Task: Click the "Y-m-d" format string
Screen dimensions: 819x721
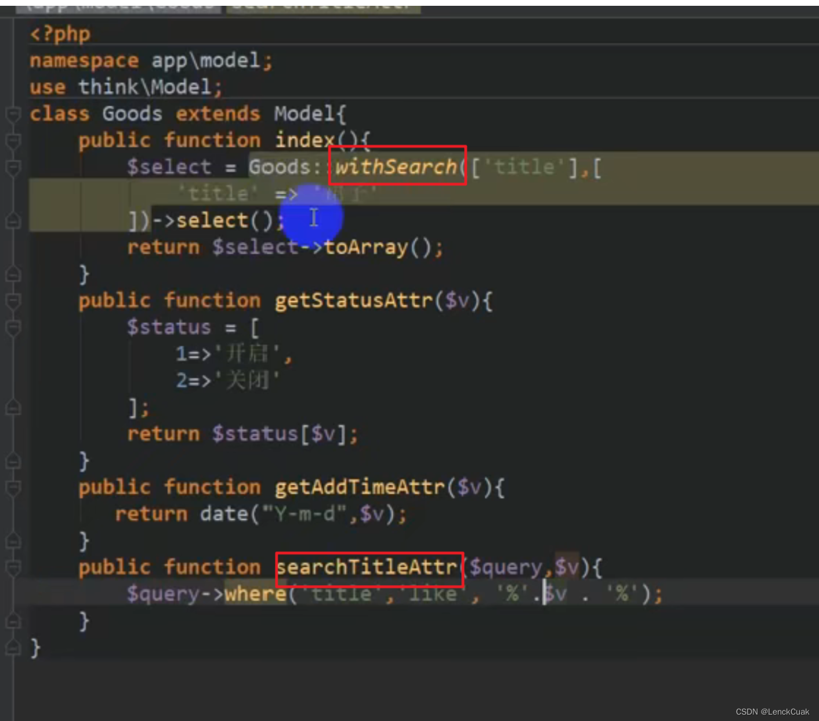Action: click(305, 514)
